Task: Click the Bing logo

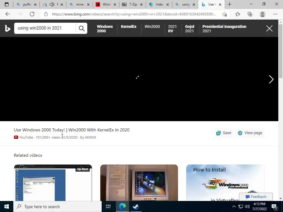Action: pos(7,28)
